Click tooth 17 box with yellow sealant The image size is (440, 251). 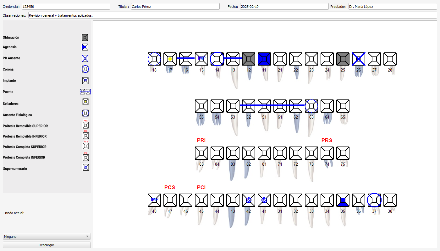pyautogui.click(x=170, y=59)
